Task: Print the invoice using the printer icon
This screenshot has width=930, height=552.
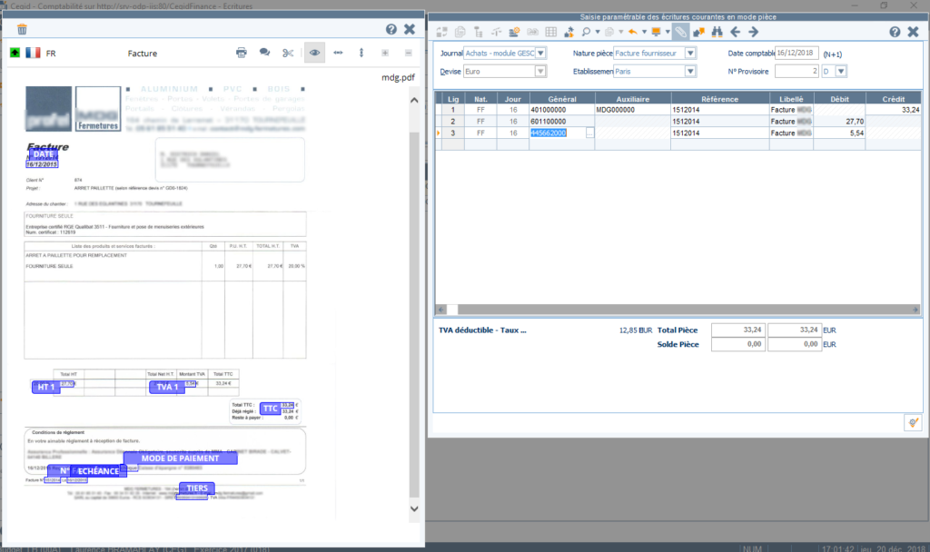Action: point(242,53)
